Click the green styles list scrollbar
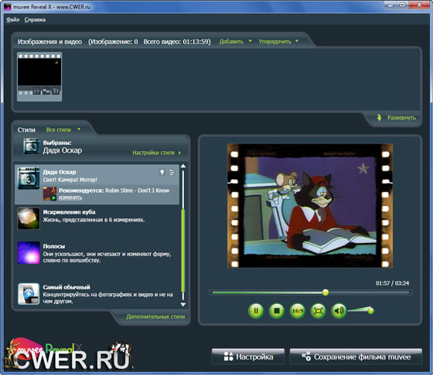Screen dimensions: 433x375 [182, 251]
